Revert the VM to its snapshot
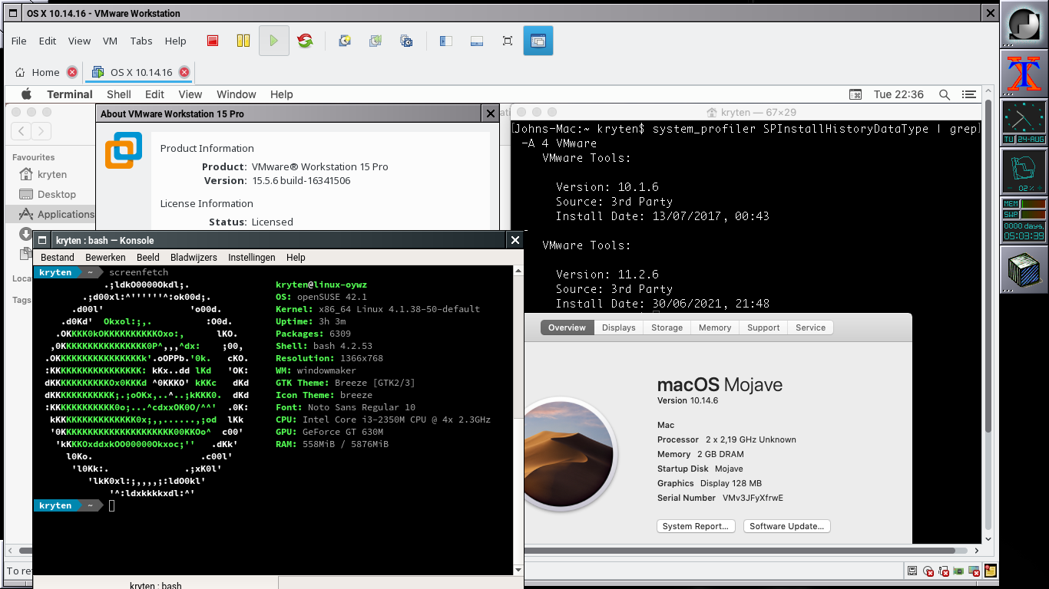Viewport: 1049px width, 589px height. (x=376, y=41)
